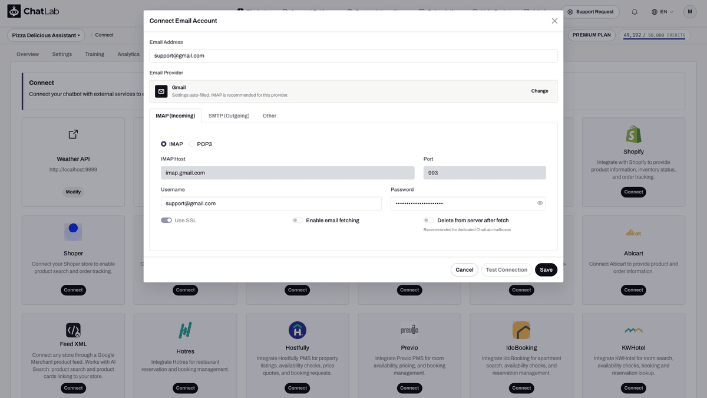Image resolution: width=707 pixels, height=398 pixels.
Task: Click Modify on Weather API card
Action: click(x=73, y=192)
